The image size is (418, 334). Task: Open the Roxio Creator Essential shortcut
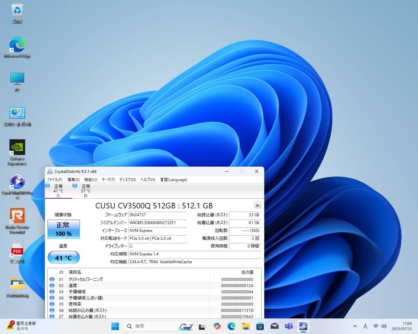[17, 221]
